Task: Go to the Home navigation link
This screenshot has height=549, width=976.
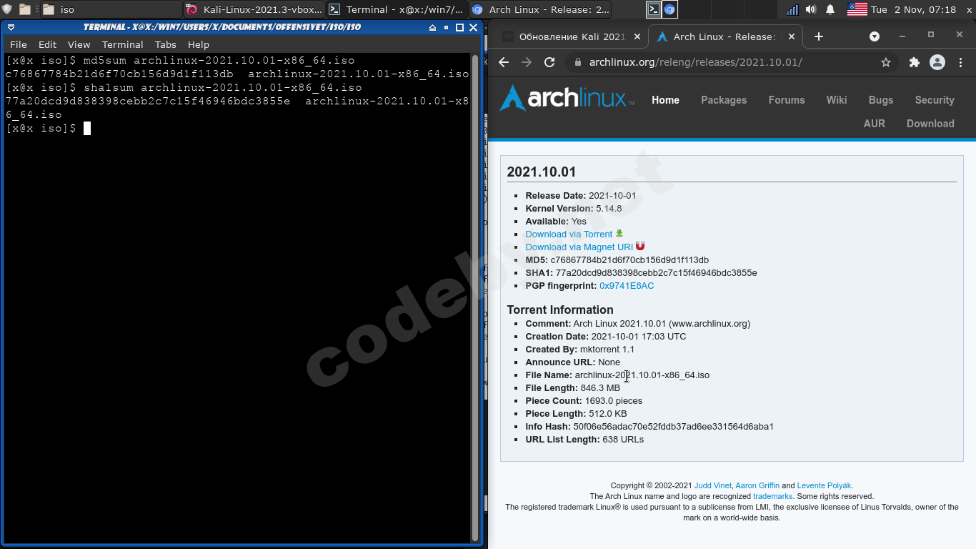Action: click(x=665, y=100)
